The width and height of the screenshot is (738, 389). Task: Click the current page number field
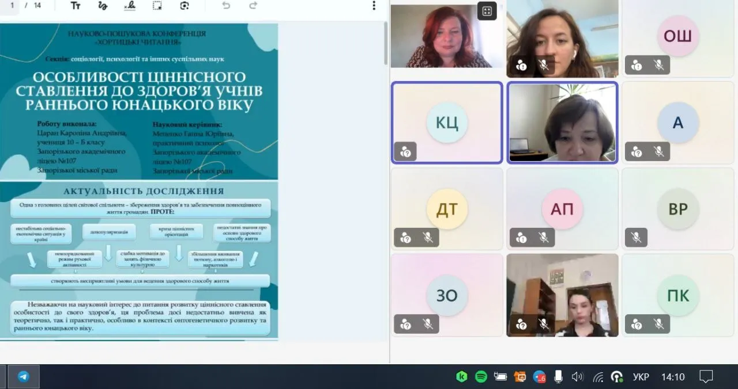12,5
